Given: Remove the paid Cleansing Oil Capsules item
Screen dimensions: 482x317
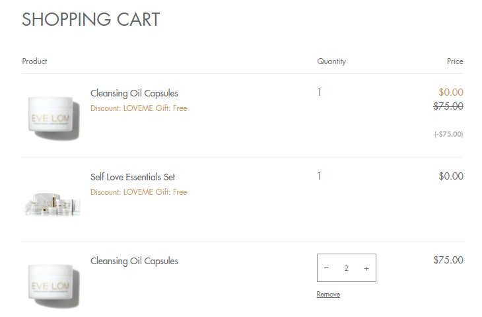Looking at the screenshot, I should [328, 294].
